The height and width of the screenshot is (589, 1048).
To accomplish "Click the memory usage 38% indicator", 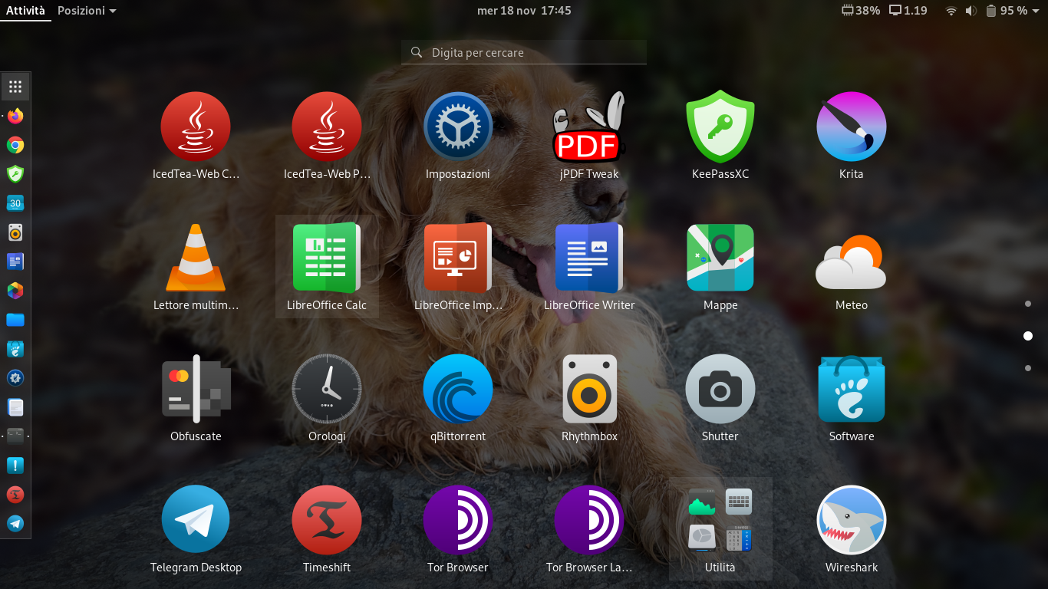I will click(861, 11).
